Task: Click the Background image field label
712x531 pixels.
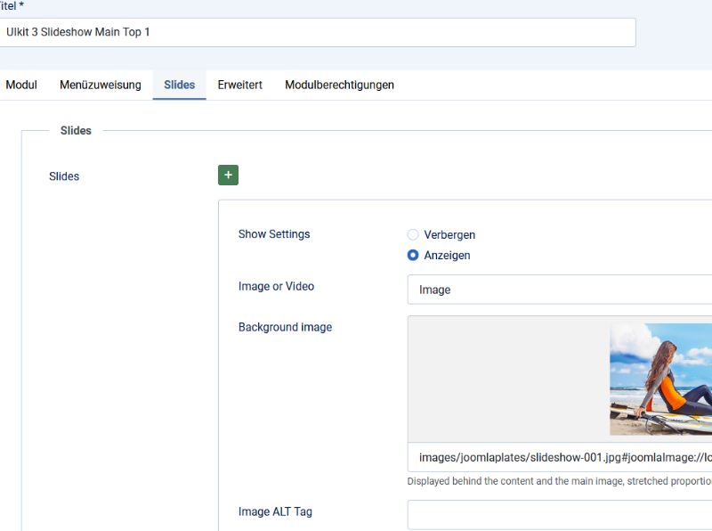Action: point(285,328)
